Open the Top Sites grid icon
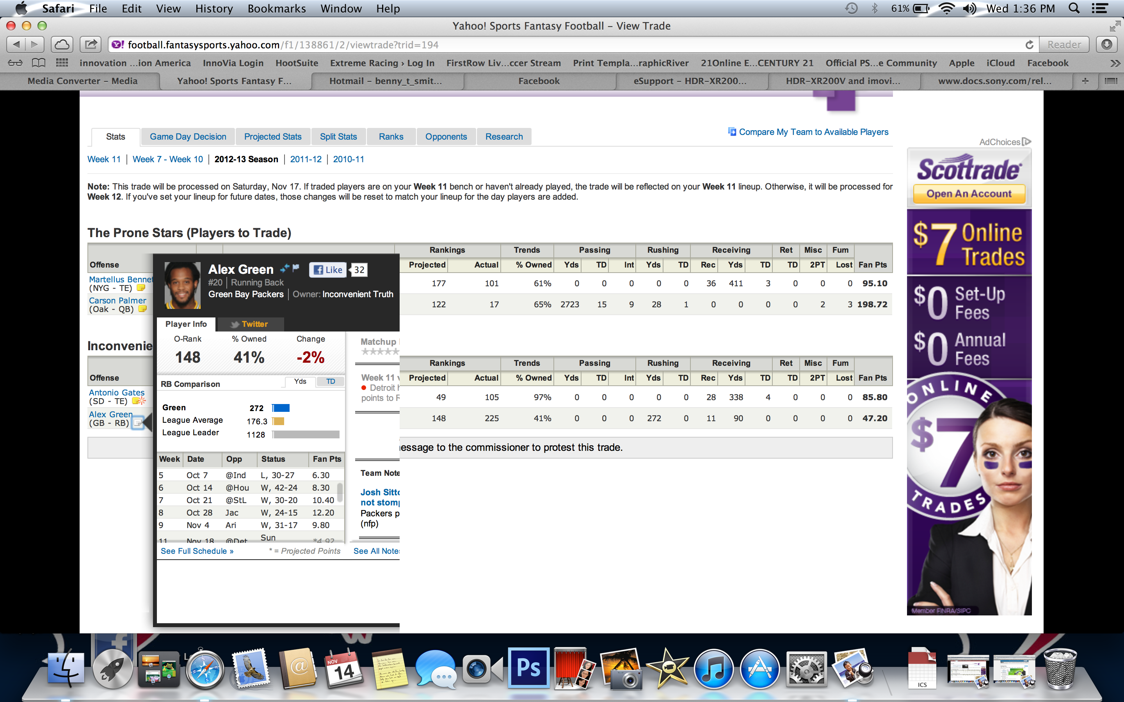Screen dimensions: 1124x702 click(x=62, y=63)
